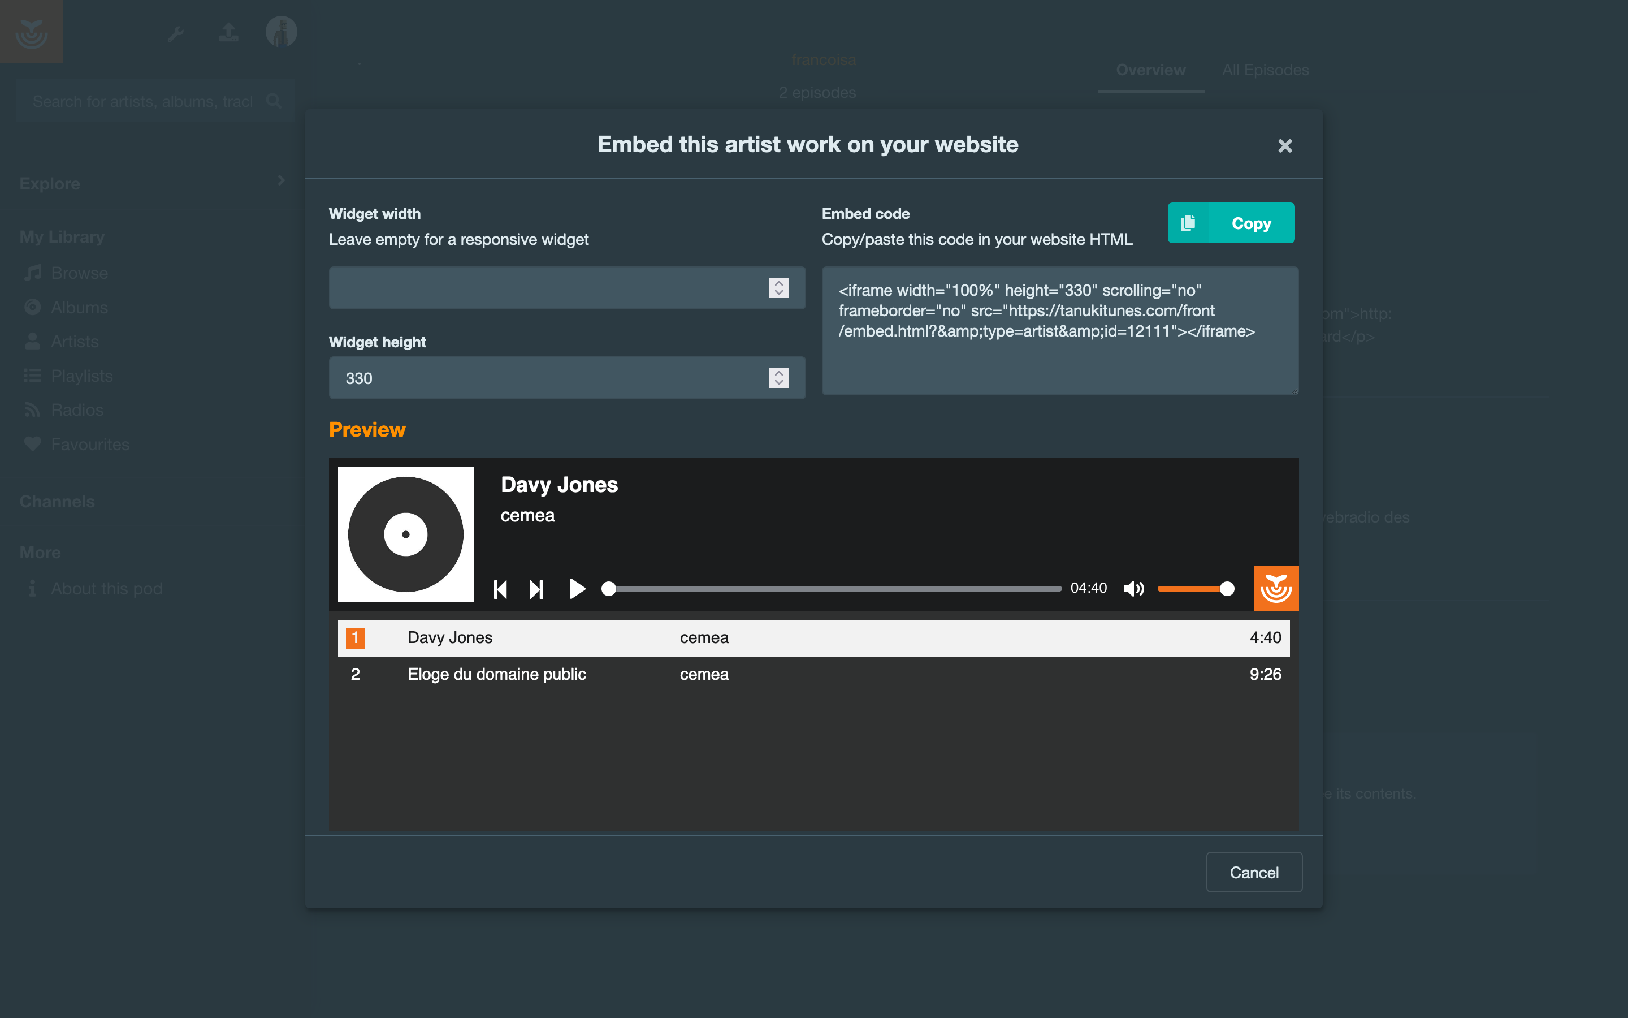Click the My Library sidebar heading
This screenshot has width=1628, height=1018.
point(62,237)
